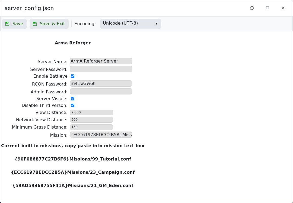This screenshot has width=293, height=203.
Task: Click the Network View Distance field
Action: coord(91,120)
